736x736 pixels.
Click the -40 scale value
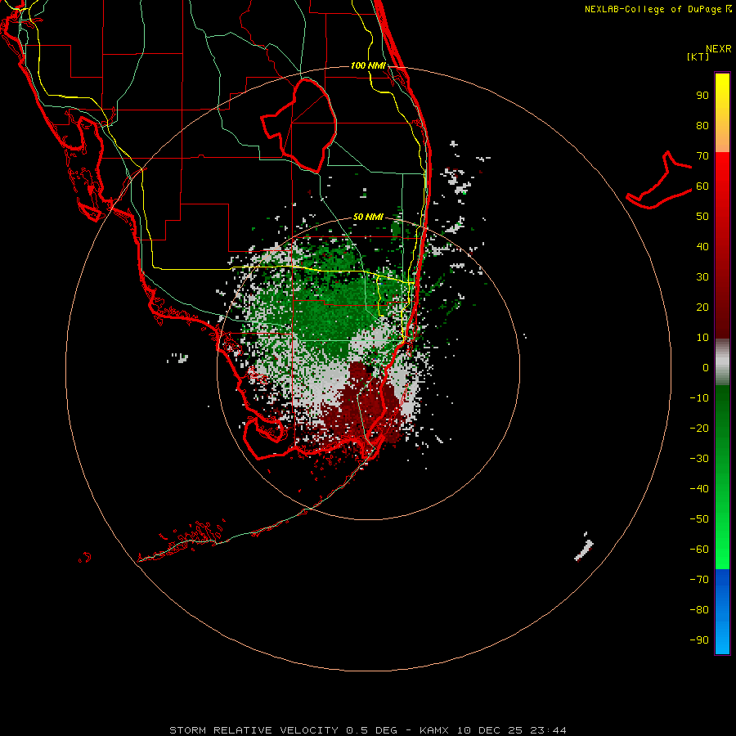click(x=699, y=489)
